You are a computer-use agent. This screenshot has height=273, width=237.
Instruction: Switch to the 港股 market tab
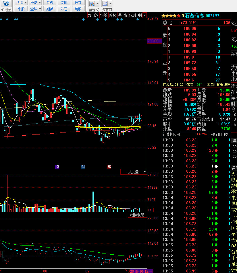(64, 3)
